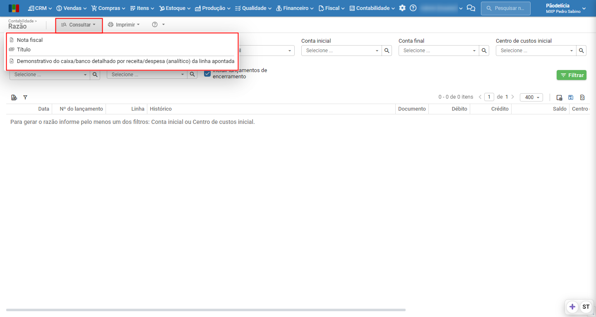Viewport: 596px width, 317px height.
Task: Click the horizontal scrollbar at the bottom
Action: pyautogui.click(x=206, y=310)
